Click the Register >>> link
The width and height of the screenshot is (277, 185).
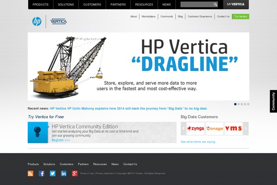coord(61,140)
